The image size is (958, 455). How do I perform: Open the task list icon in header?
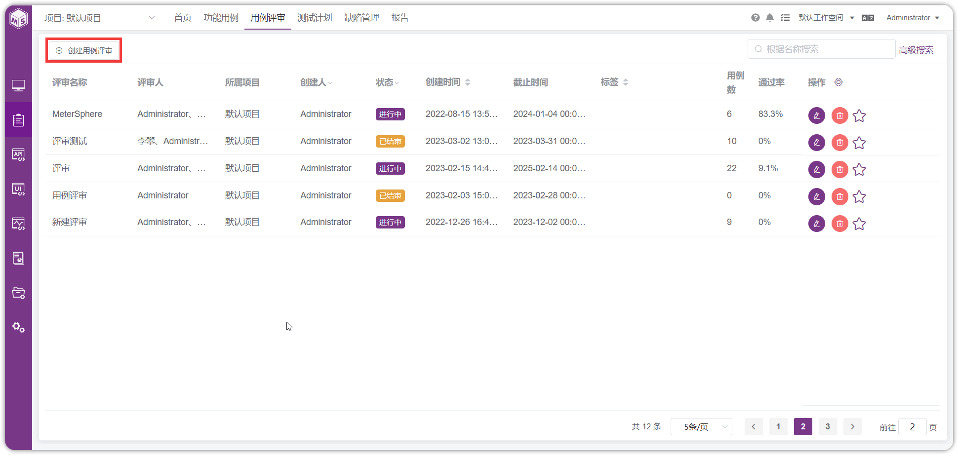click(x=785, y=18)
